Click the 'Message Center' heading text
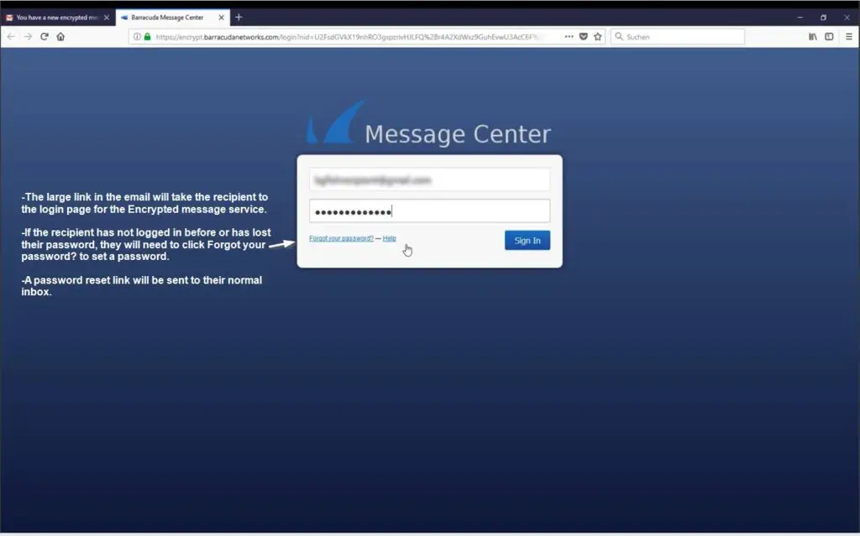 [458, 134]
